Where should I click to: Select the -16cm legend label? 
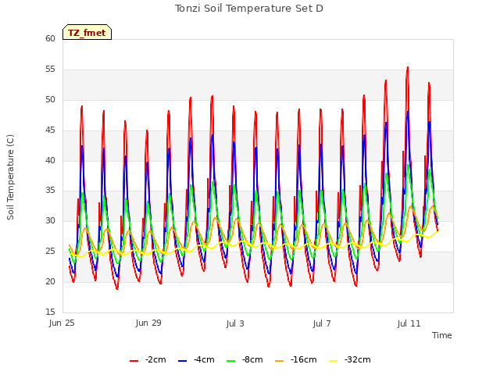click(x=304, y=359)
